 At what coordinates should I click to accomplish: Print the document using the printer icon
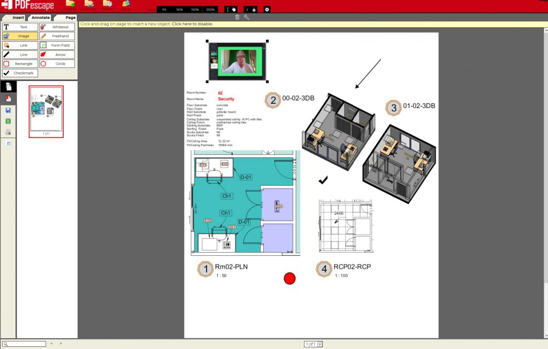[x=8, y=132]
